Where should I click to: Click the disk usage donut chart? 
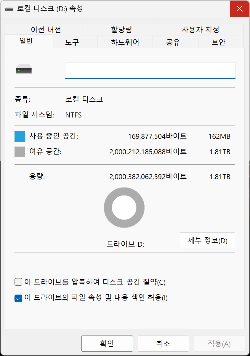click(124, 208)
